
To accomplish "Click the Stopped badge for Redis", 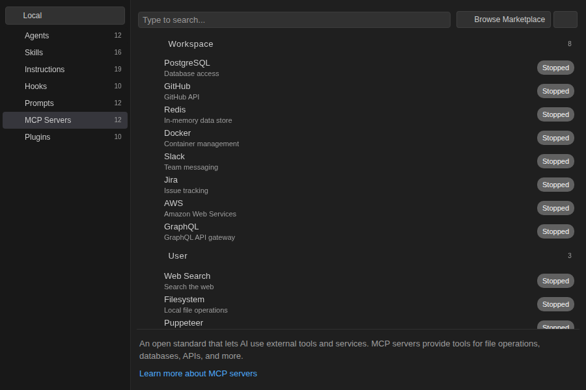I will pyautogui.click(x=556, y=114).
